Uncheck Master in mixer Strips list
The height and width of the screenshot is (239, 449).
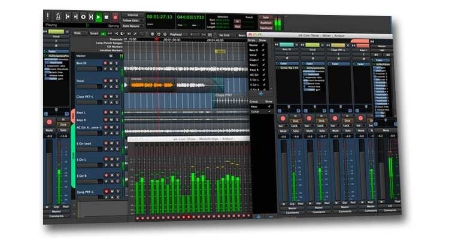tap(263, 45)
